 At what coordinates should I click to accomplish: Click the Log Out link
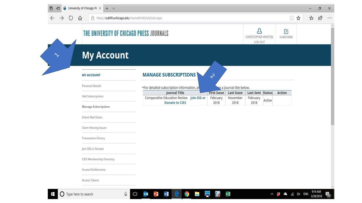tap(259, 42)
